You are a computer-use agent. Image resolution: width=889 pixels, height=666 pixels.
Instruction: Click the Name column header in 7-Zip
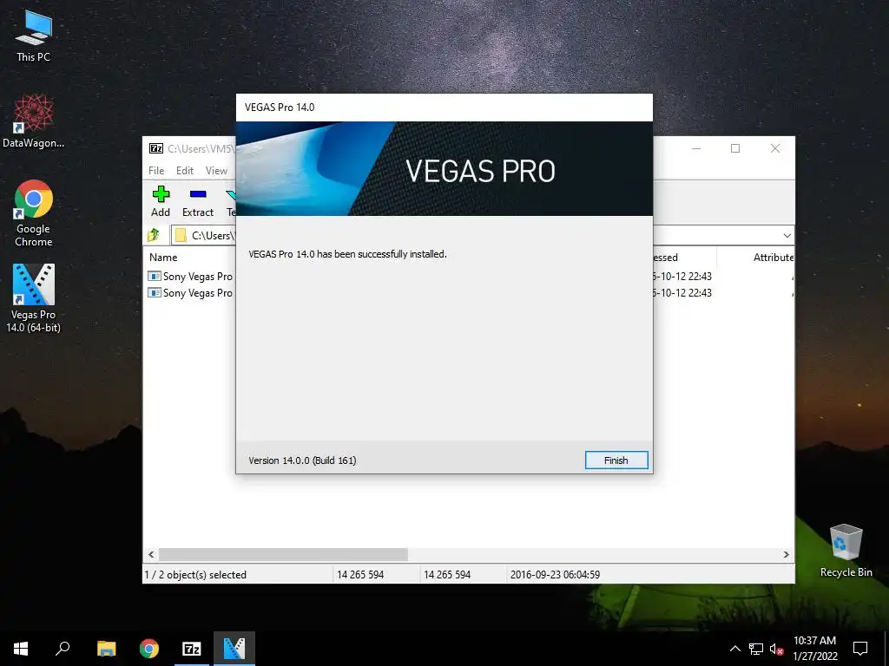coord(163,257)
